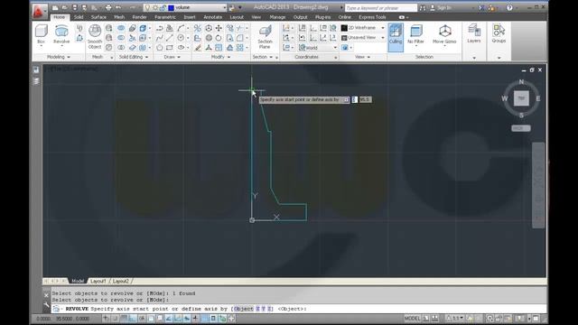This screenshot has height=325, width=578.
Task: Expand the Modeling panel
Action: 59,57
